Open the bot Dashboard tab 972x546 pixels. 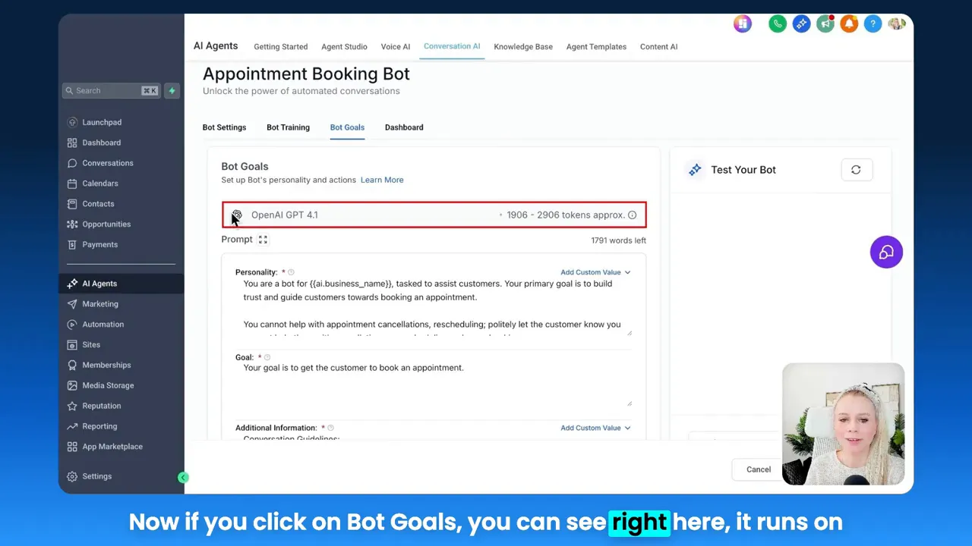pos(404,127)
